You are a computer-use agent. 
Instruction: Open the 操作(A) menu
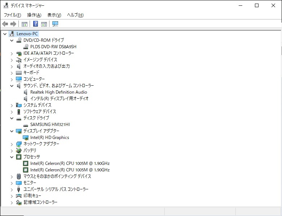(34, 15)
